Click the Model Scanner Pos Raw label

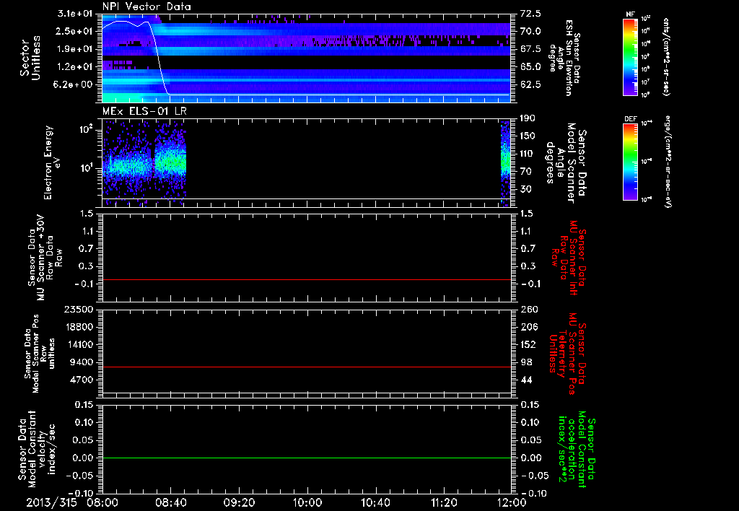(40, 354)
